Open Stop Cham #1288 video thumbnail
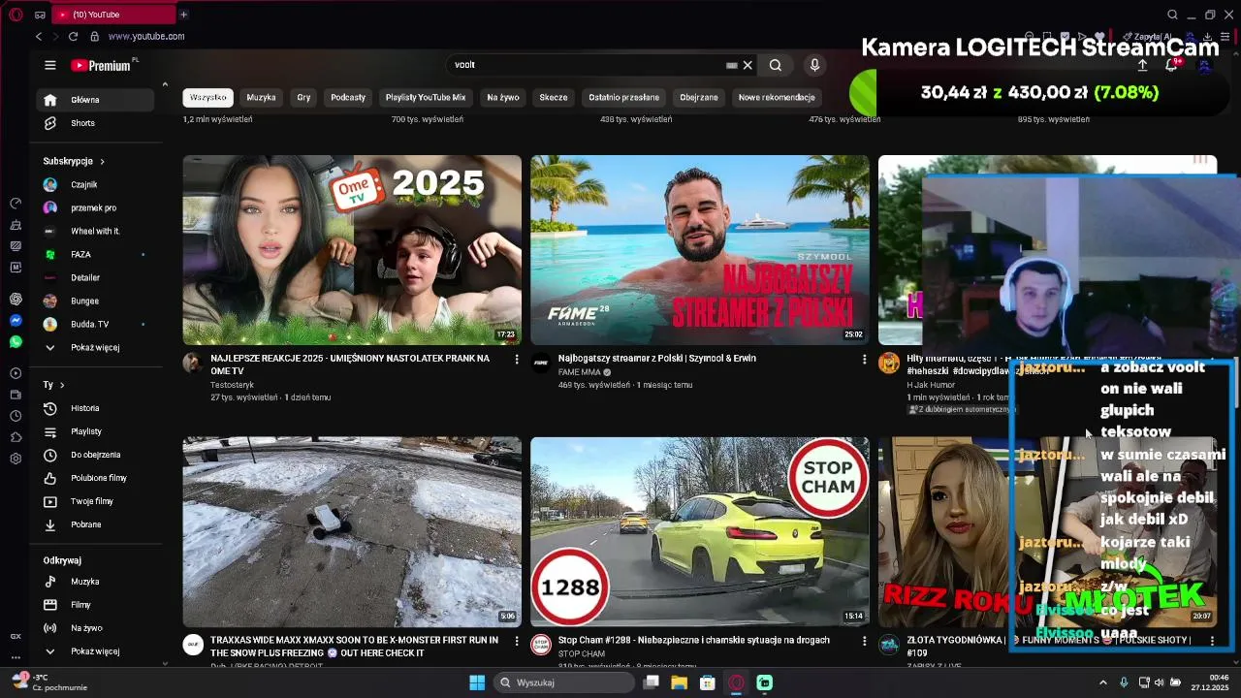Screen dimensions: 1241x698 tap(700, 531)
